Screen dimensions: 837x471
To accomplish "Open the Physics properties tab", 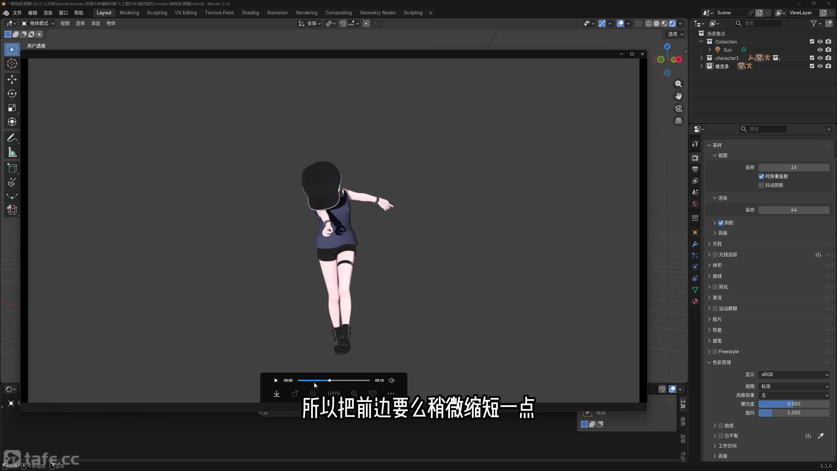I will pos(695,267).
